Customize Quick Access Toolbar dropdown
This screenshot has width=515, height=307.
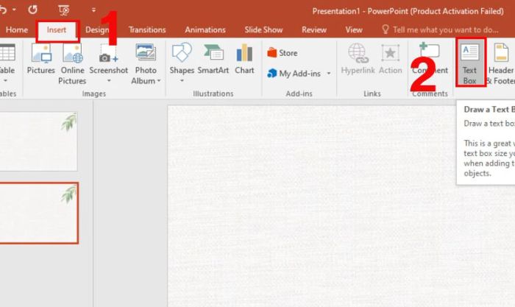pyautogui.click(x=93, y=10)
